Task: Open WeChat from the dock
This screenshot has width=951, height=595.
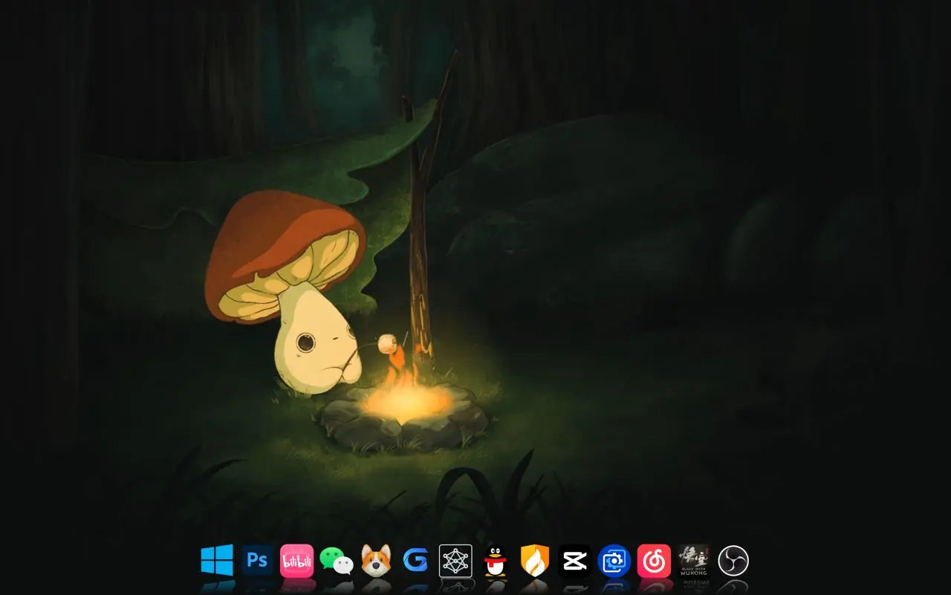Action: [x=337, y=562]
